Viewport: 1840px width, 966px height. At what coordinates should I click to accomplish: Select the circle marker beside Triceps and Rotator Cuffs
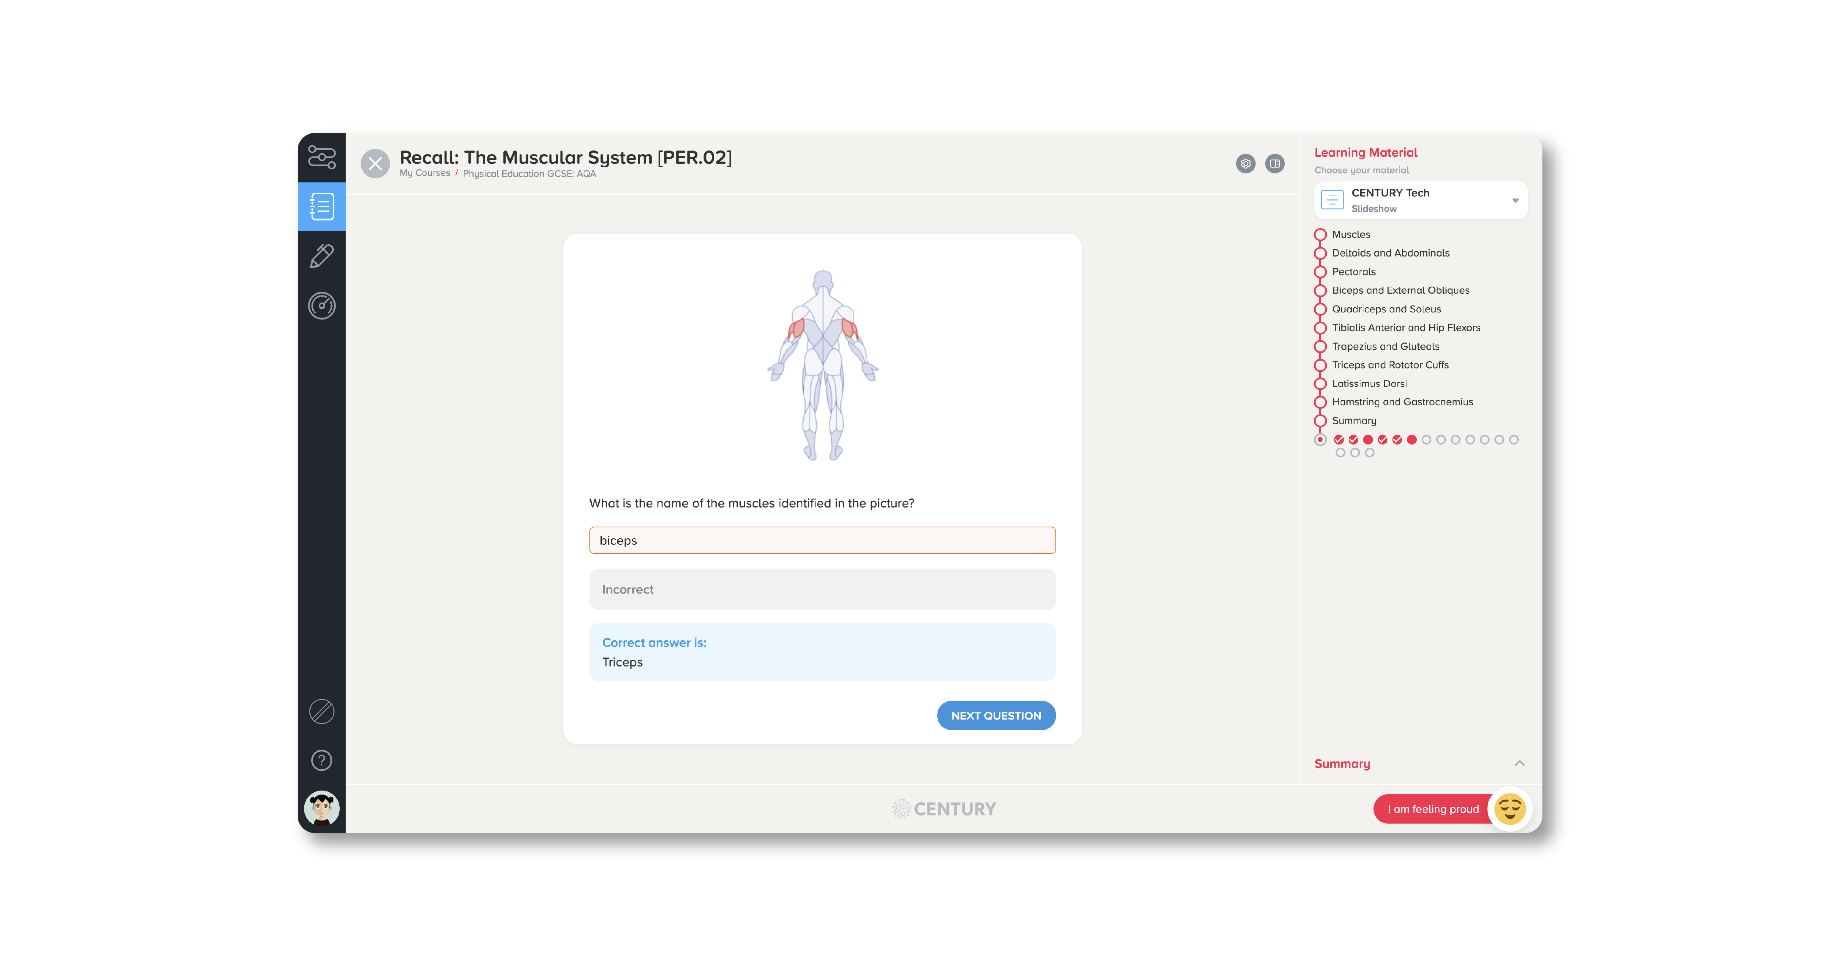1320,364
